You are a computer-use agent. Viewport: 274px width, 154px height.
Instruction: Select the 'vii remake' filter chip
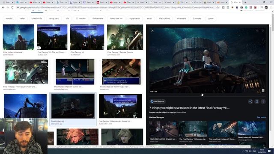pyautogui.click(x=181, y=18)
